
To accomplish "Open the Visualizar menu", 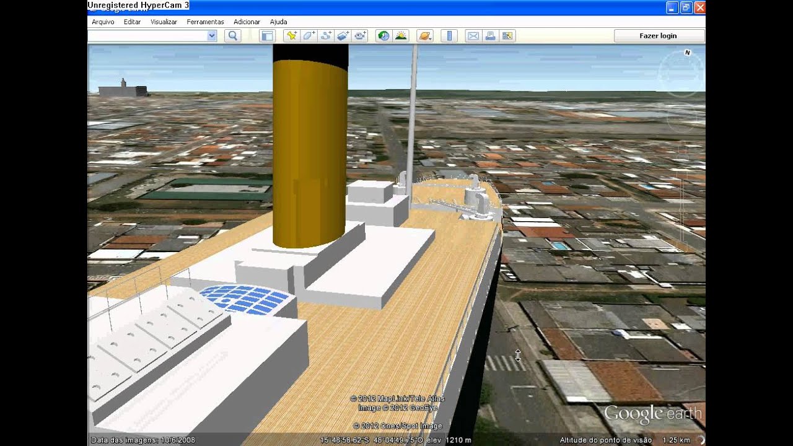I will pyautogui.click(x=164, y=22).
